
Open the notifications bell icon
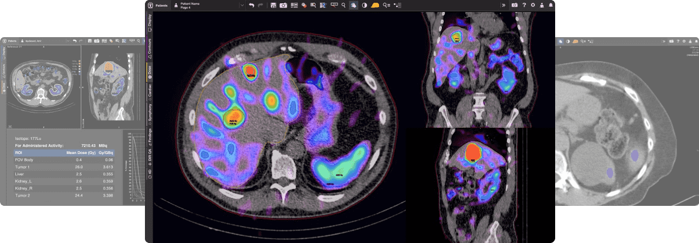tap(550, 5)
